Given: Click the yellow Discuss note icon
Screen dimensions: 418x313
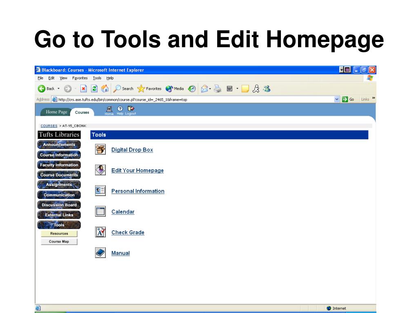Looking at the screenshot, I should (x=245, y=88).
